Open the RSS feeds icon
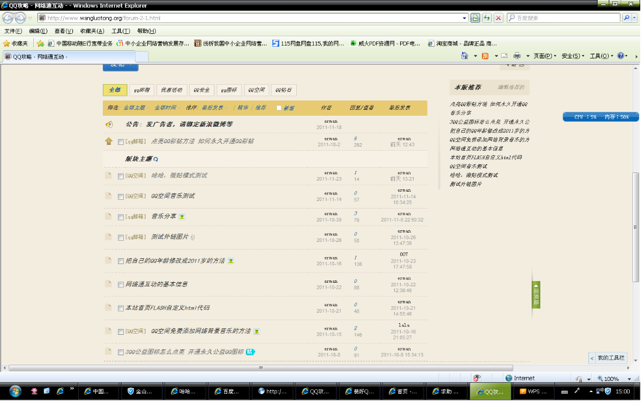 tap(485, 56)
